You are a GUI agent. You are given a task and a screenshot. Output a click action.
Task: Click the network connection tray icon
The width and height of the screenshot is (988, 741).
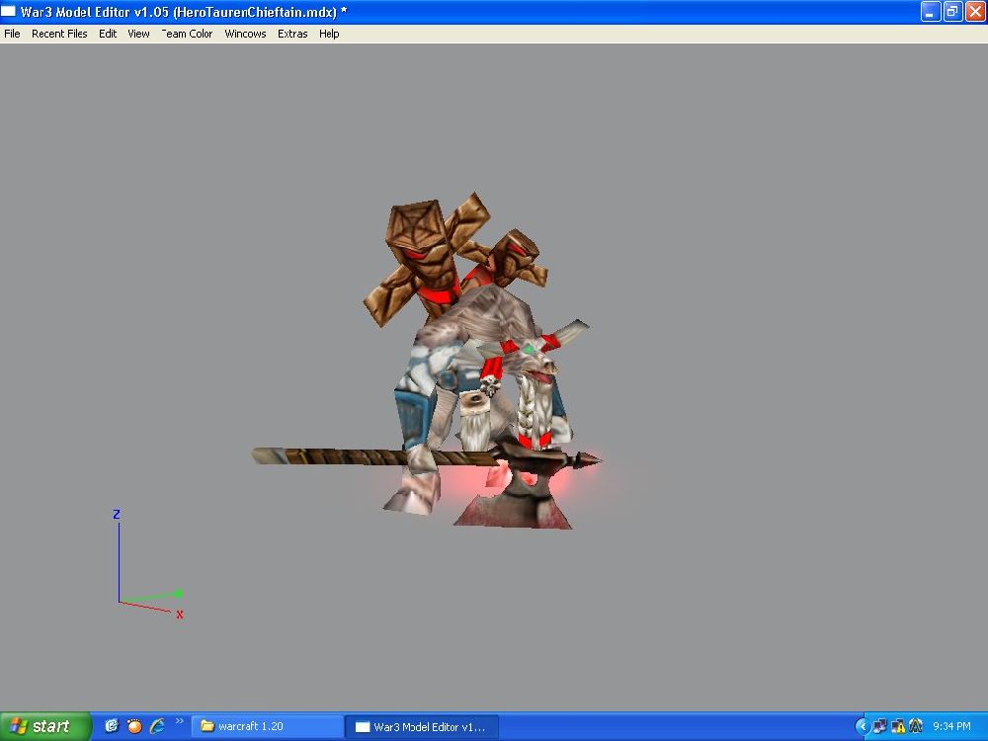[x=879, y=726]
